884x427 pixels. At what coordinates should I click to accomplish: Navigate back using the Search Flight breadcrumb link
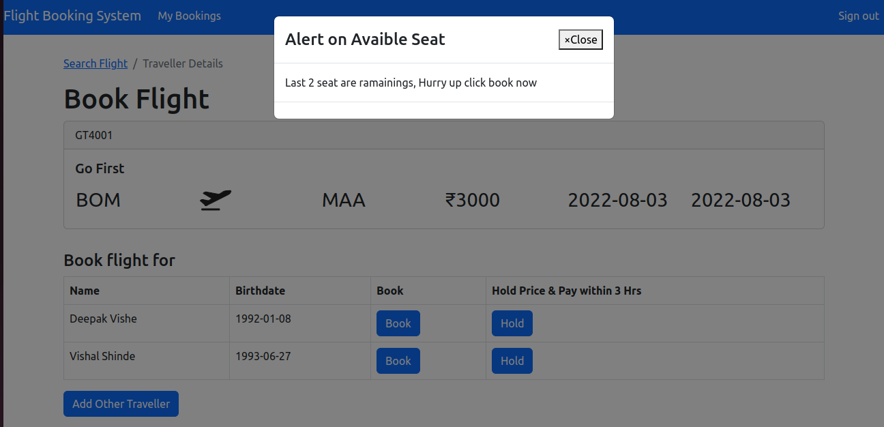[x=95, y=63]
